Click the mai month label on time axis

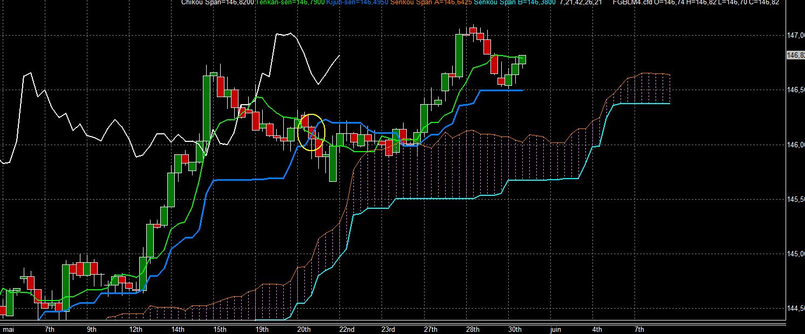[x=8, y=329]
